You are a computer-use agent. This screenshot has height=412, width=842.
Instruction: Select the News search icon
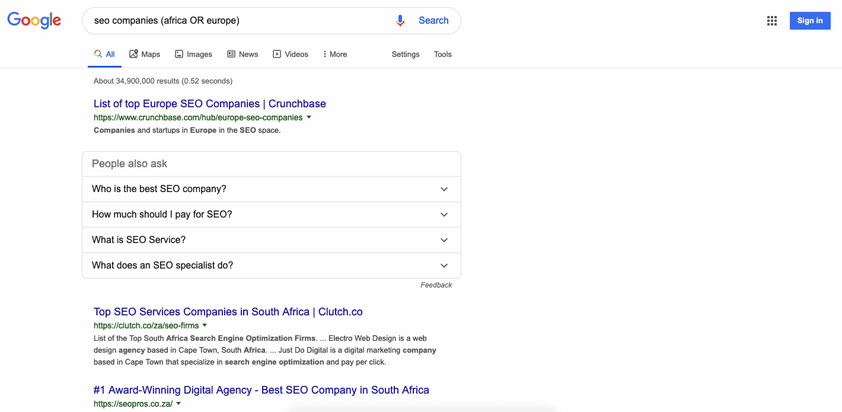click(231, 54)
